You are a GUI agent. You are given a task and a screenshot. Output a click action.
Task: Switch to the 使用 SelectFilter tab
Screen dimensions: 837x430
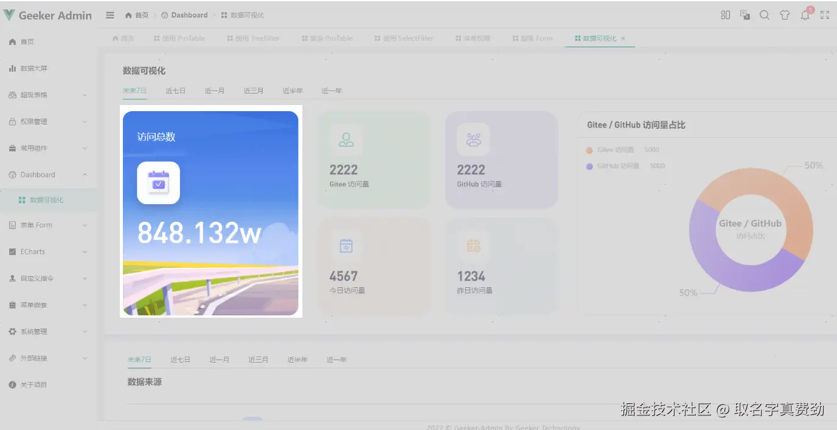tap(404, 38)
